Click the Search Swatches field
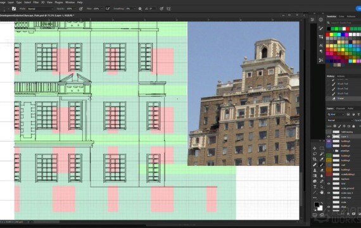Screen dimensions: 361x228 pyautogui.click(x=345, y=23)
